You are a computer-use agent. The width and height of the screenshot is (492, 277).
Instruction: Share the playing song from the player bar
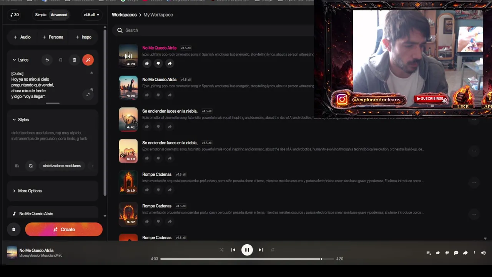point(465,253)
